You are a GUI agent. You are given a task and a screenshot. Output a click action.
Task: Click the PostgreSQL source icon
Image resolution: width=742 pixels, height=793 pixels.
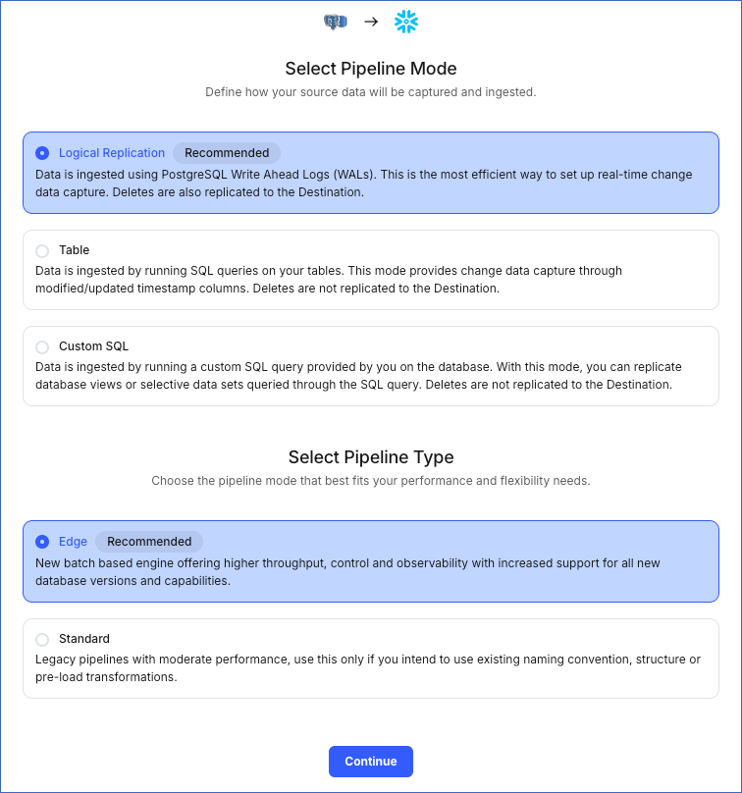(335, 21)
